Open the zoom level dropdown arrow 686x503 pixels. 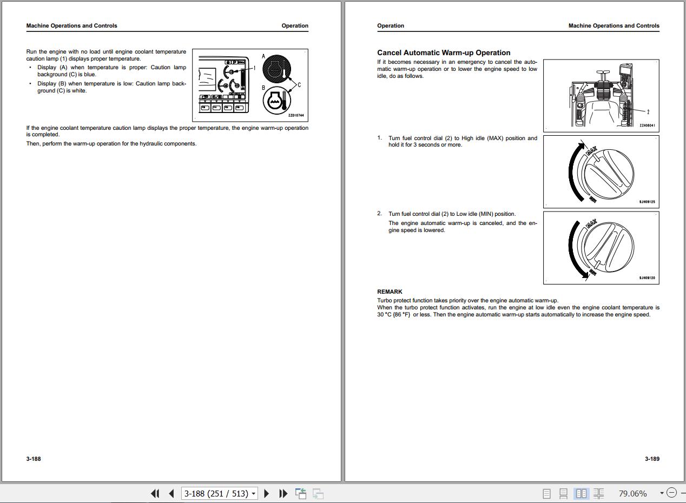click(661, 493)
